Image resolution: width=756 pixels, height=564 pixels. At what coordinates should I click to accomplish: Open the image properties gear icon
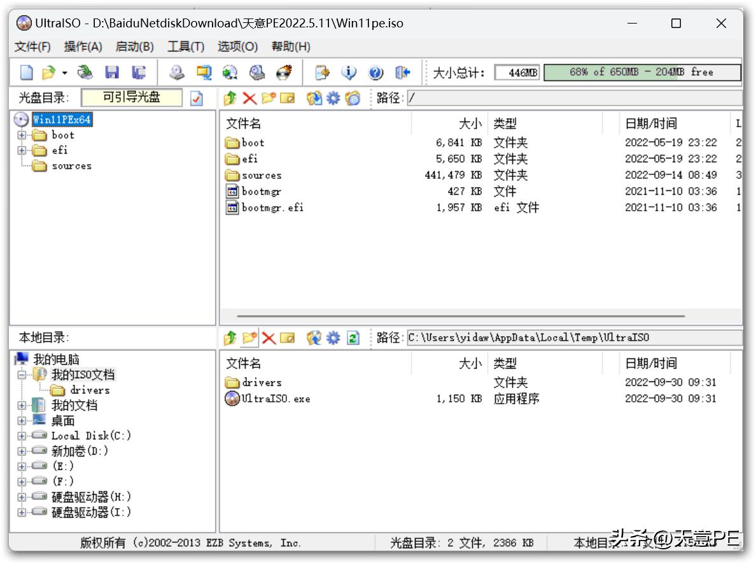pyautogui.click(x=332, y=99)
